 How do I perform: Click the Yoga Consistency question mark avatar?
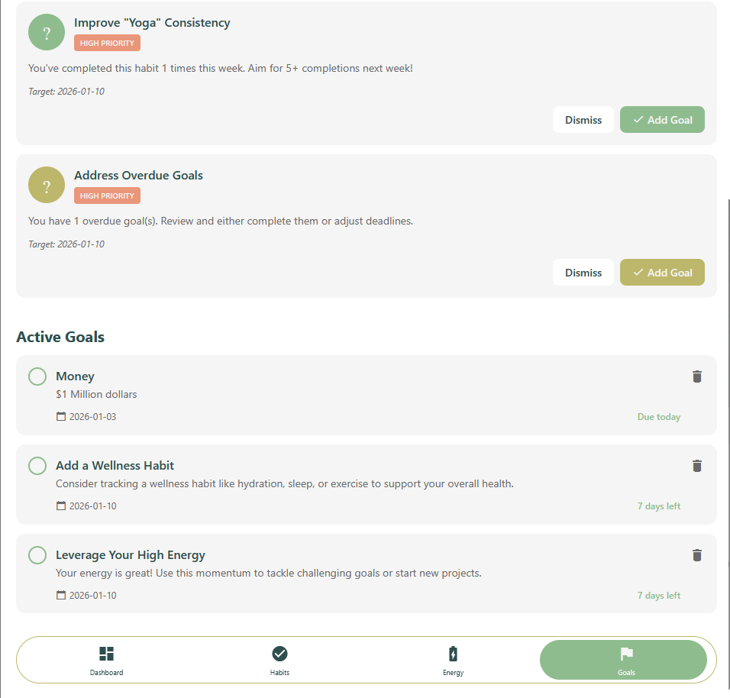[47, 33]
